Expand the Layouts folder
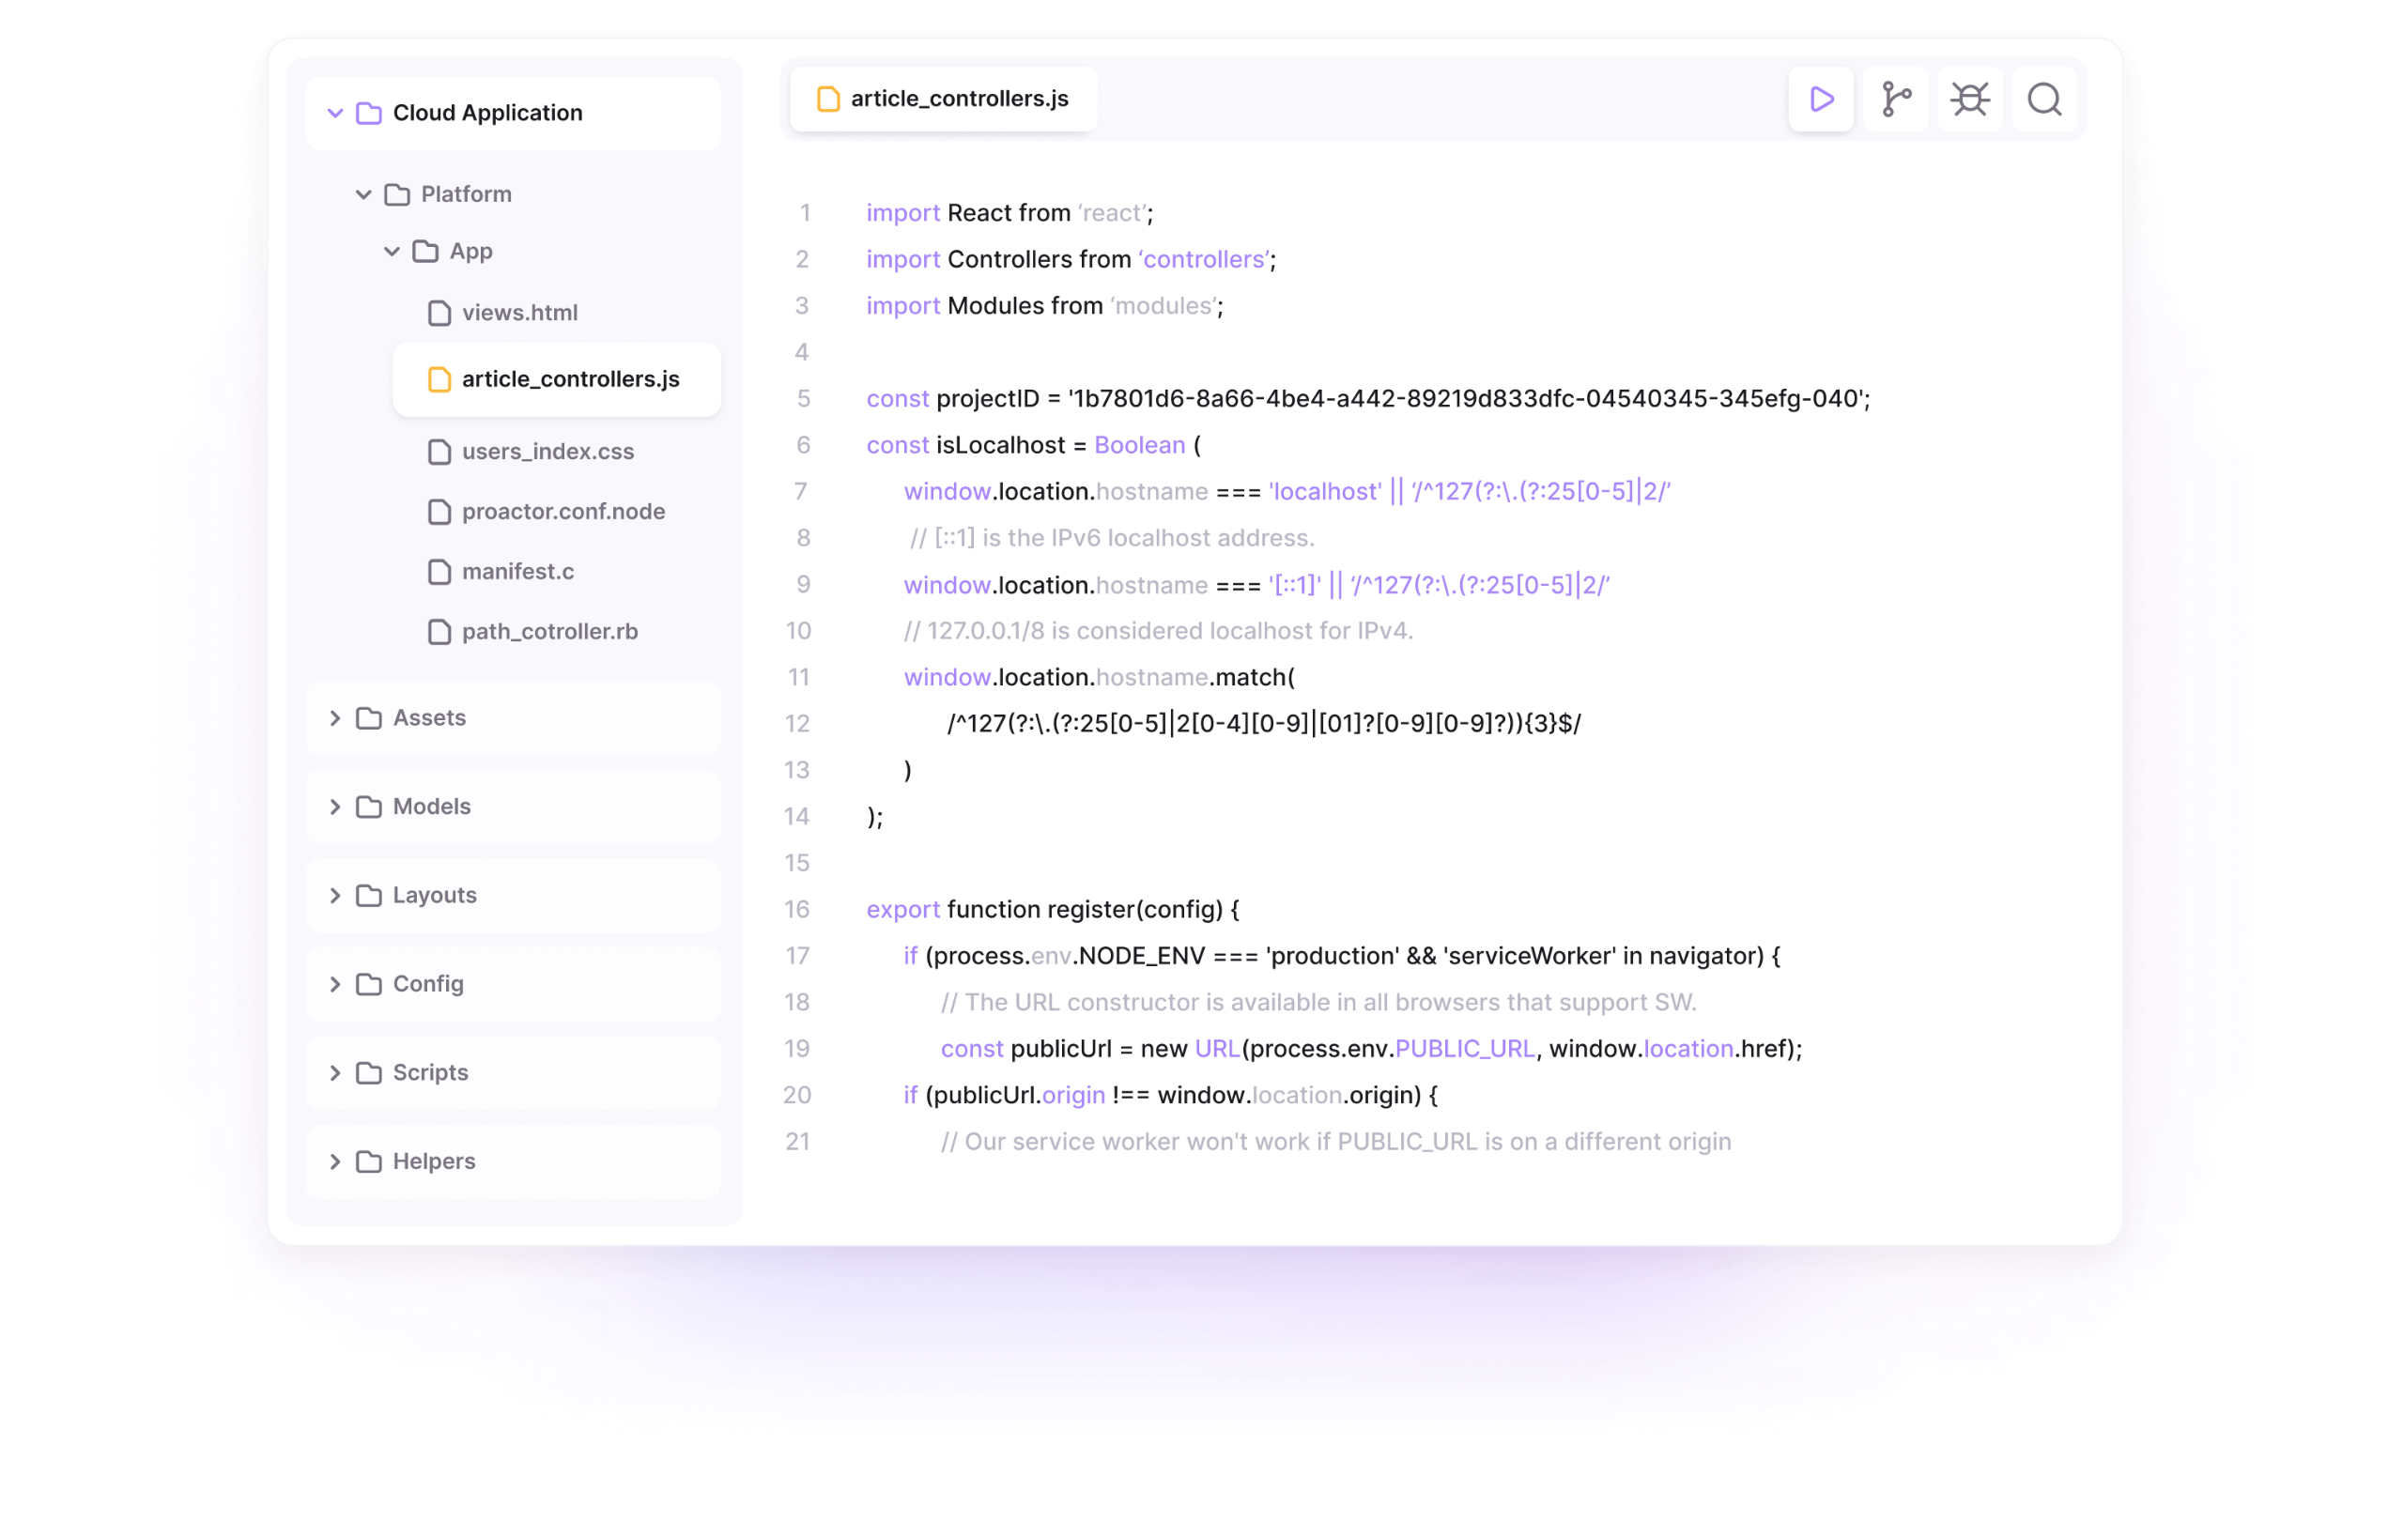 335,896
